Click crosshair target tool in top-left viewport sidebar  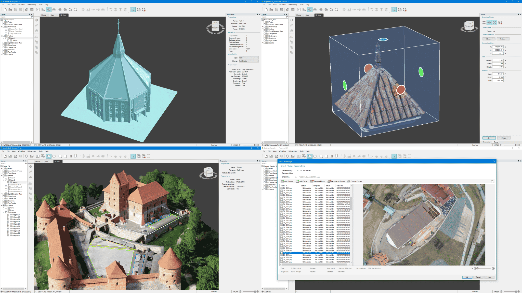(36, 20)
